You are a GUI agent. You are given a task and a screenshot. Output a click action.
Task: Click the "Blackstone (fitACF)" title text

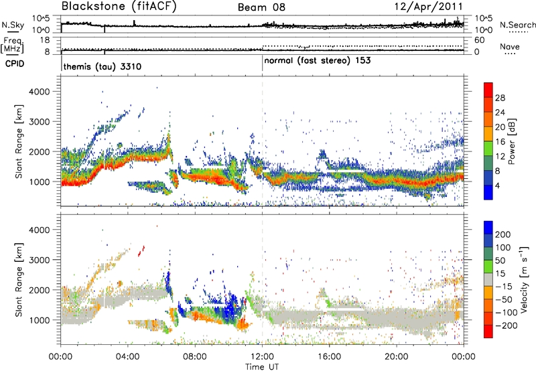[119, 6]
